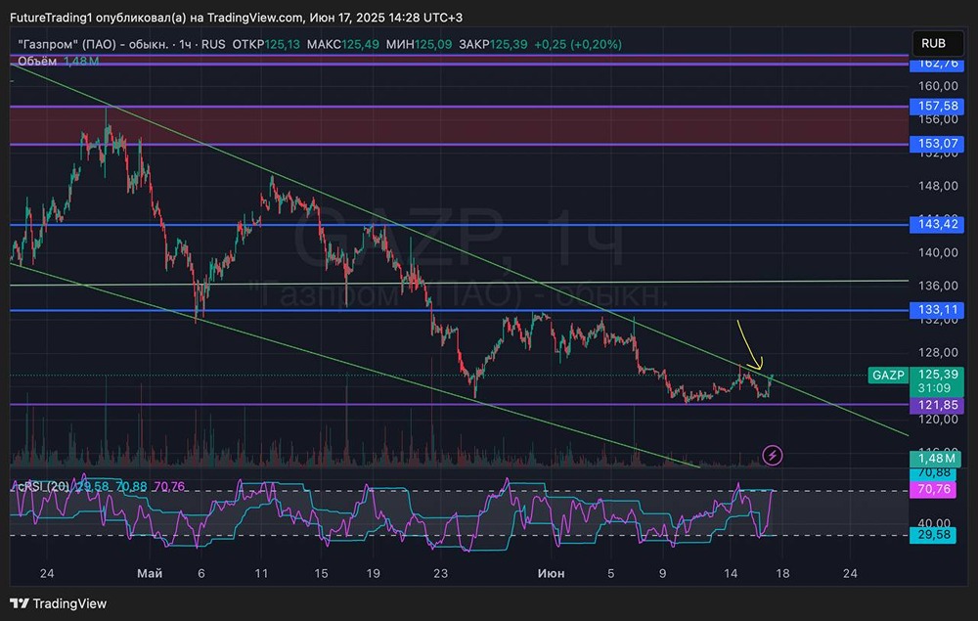
Task: Click the 148,00 price axis tick
Action: 938,186
